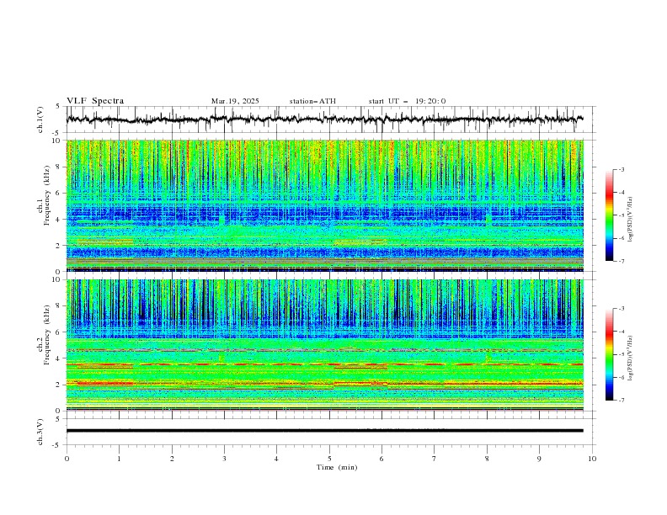Click the ch.1 'Frequency (kHz)' axis label
This screenshot has width=667, height=515.
tap(48, 196)
